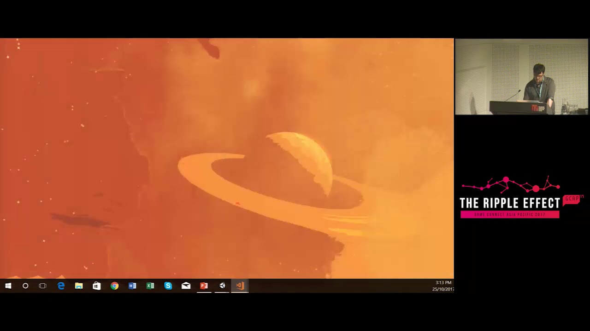Launch Google Chrome from the taskbar
This screenshot has height=331, width=590.
(x=114, y=286)
